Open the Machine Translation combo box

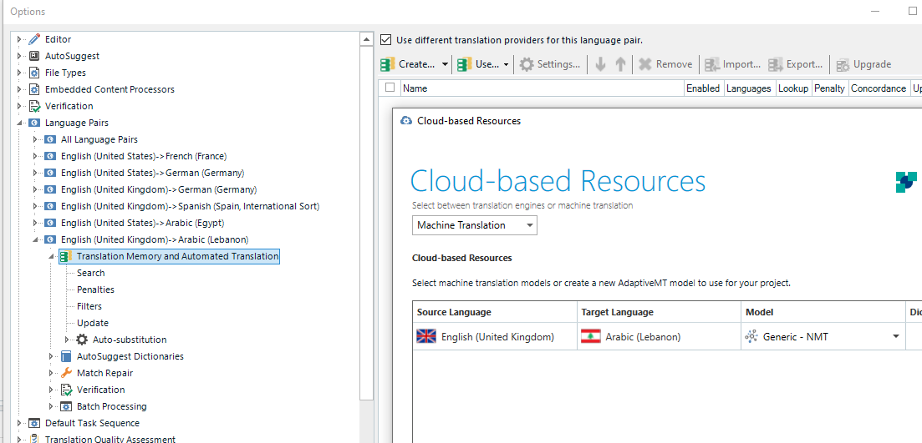pos(475,225)
